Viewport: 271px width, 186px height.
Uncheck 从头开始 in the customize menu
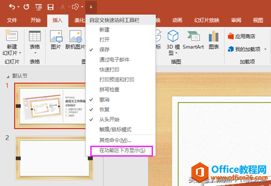(121, 119)
